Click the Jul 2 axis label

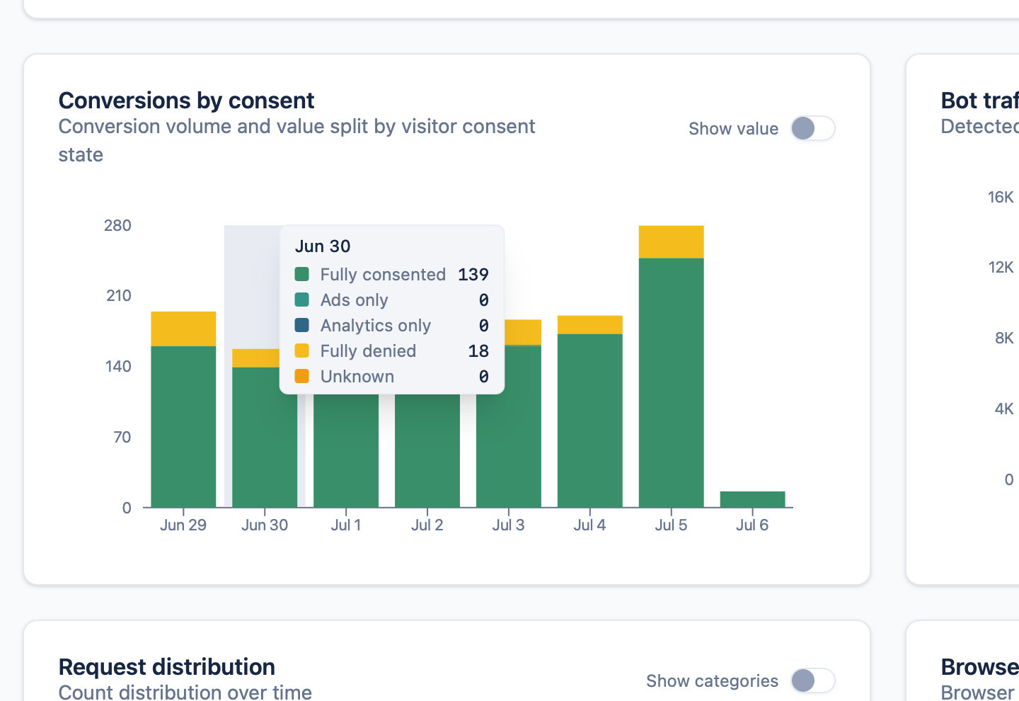pyautogui.click(x=427, y=525)
